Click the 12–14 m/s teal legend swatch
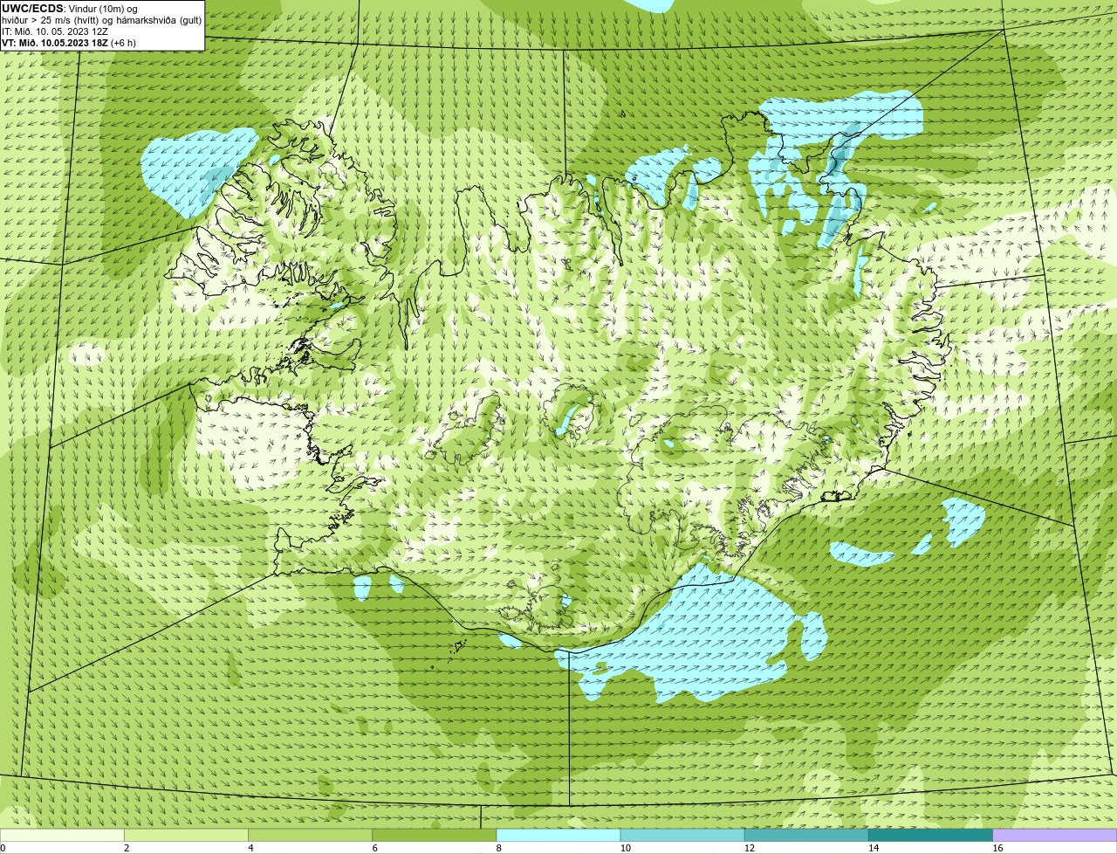The image size is (1117, 854). pyautogui.click(x=806, y=835)
